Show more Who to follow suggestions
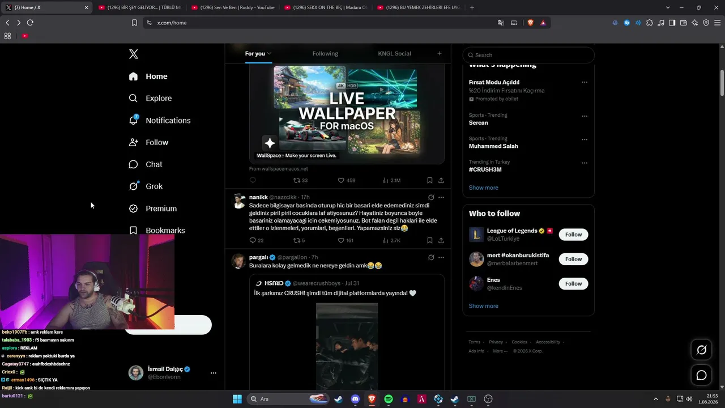The width and height of the screenshot is (725, 408). 484,306
